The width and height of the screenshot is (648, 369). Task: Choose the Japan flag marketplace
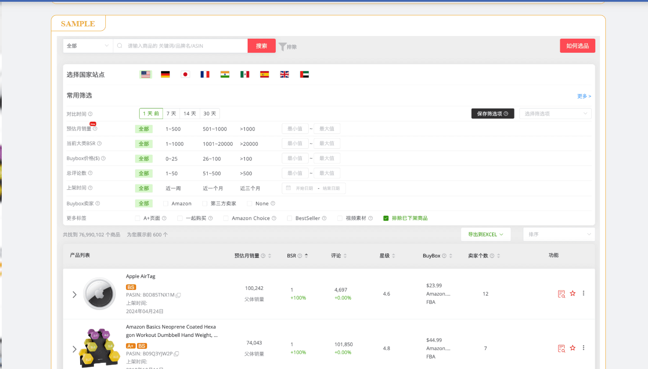click(x=185, y=75)
